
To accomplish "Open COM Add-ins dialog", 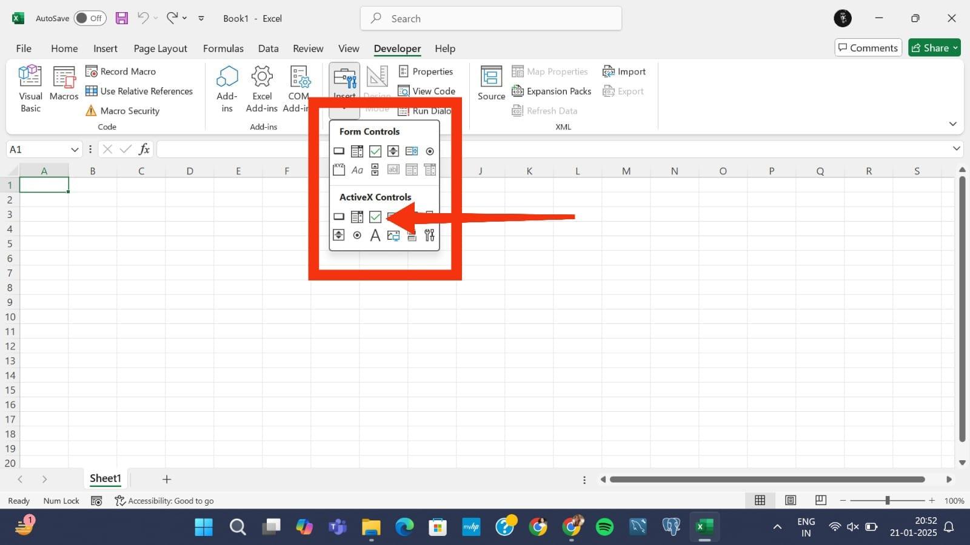I will tap(298, 89).
